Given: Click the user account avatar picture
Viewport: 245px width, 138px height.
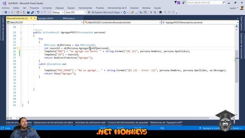Looking at the screenshot, I should 242,8.
